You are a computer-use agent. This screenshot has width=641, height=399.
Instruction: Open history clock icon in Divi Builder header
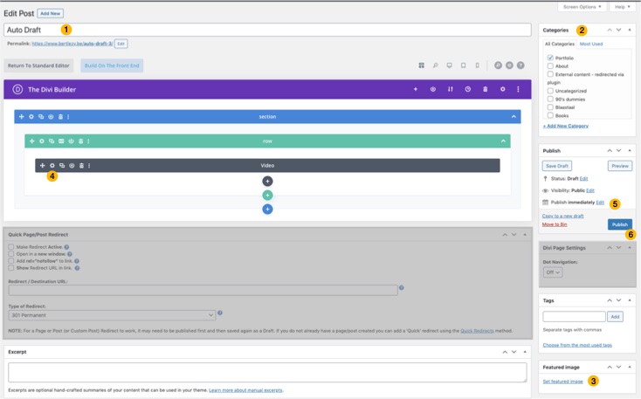[x=468, y=89]
